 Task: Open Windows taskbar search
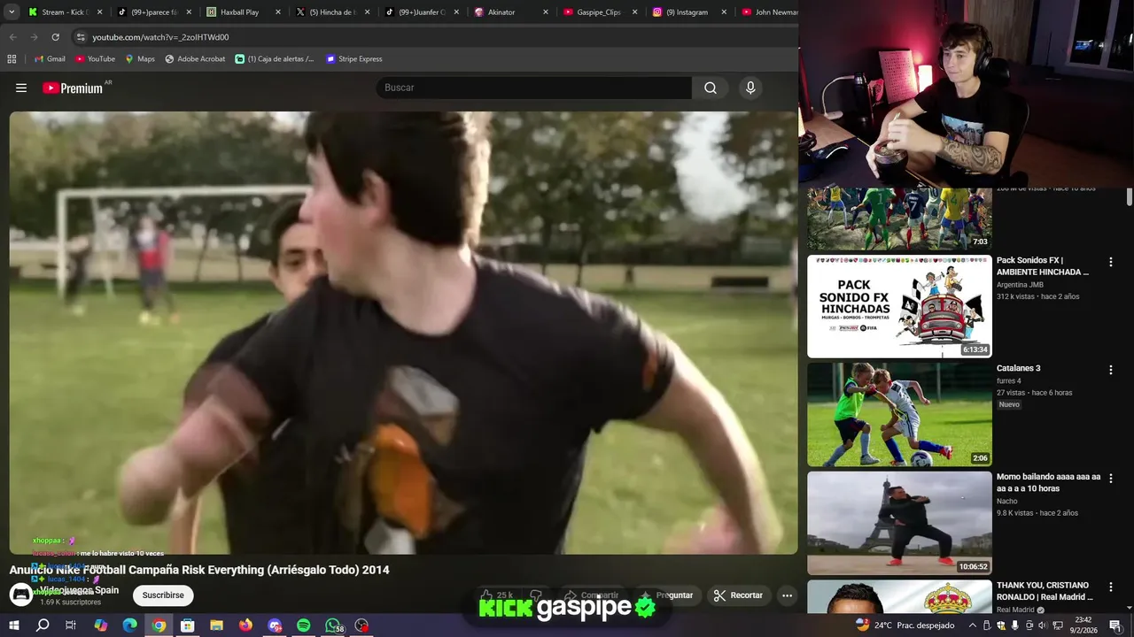[x=43, y=625]
